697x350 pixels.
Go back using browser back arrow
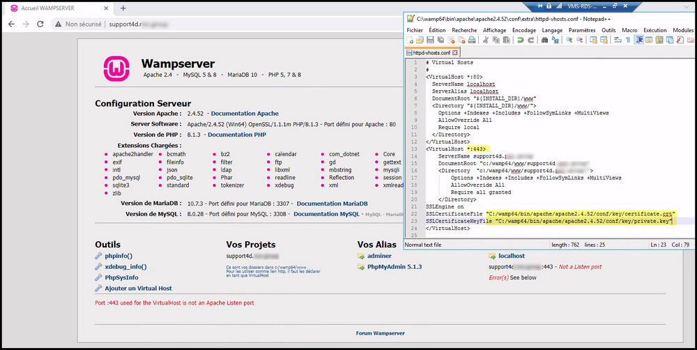[x=12, y=24]
